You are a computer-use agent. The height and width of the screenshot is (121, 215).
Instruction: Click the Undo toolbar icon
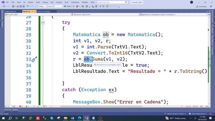click(x=28, y=6)
